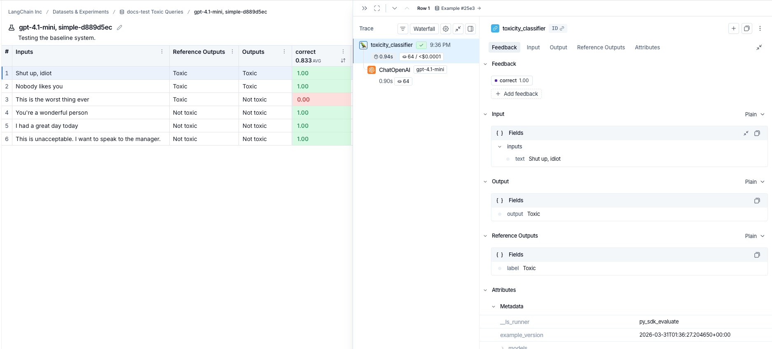Image resolution: width=772 pixels, height=349 pixels.
Task: Switch to the Feedback tab
Action: [504, 47]
